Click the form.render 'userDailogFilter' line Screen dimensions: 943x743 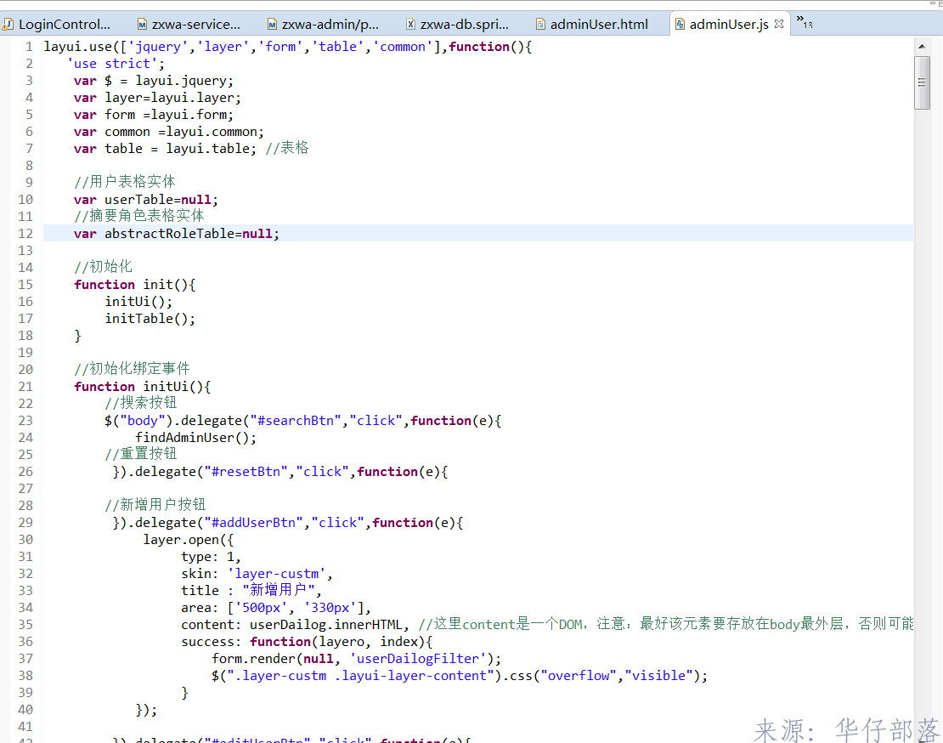point(357,659)
